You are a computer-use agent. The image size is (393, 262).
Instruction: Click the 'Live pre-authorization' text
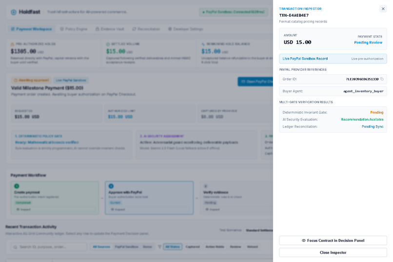click(367, 59)
